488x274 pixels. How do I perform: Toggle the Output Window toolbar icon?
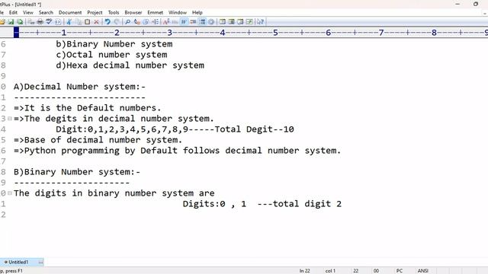tap(240, 22)
